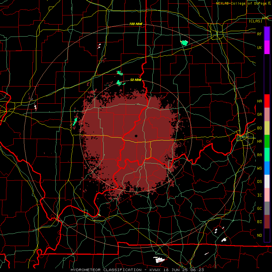Click the BI legend label
The image size is (272, 272).
coord(259,222)
